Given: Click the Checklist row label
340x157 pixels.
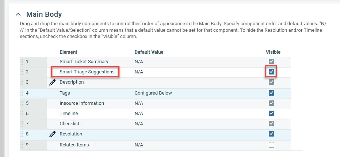Looking at the screenshot, I should tap(69, 124).
